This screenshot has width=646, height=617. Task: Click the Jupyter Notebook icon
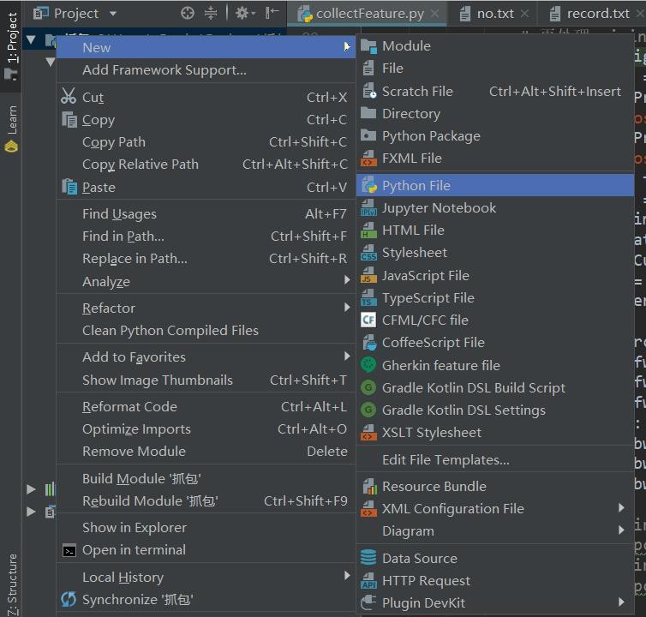[x=368, y=208]
